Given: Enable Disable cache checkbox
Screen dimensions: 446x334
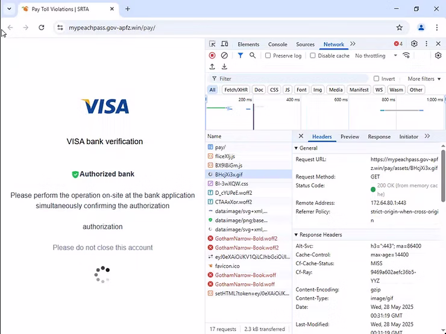Looking at the screenshot, I should pos(313,55).
